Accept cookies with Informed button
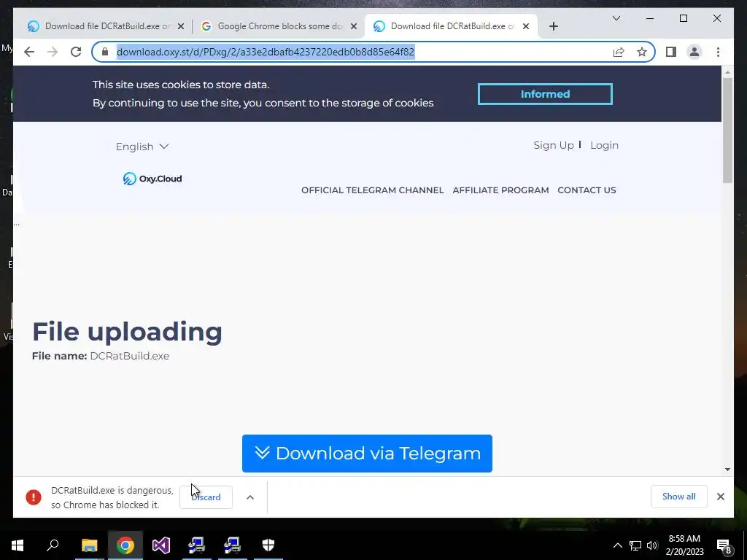This screenshot has height=560, width=747. pos(545,94)
